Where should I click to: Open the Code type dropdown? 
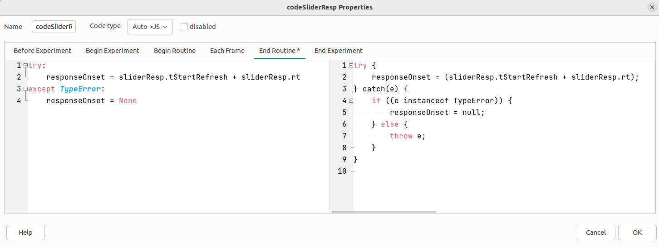(150, 27)
